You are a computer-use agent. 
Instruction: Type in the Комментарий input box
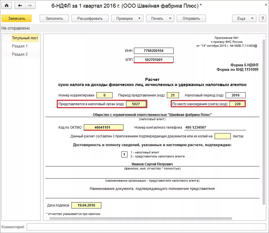pos(146,227)
